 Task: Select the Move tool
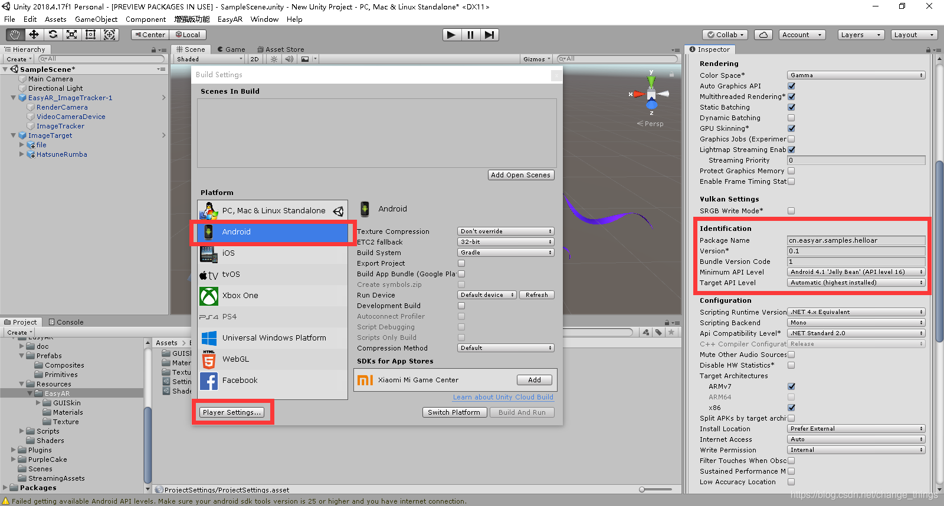[x=34, y=35]
